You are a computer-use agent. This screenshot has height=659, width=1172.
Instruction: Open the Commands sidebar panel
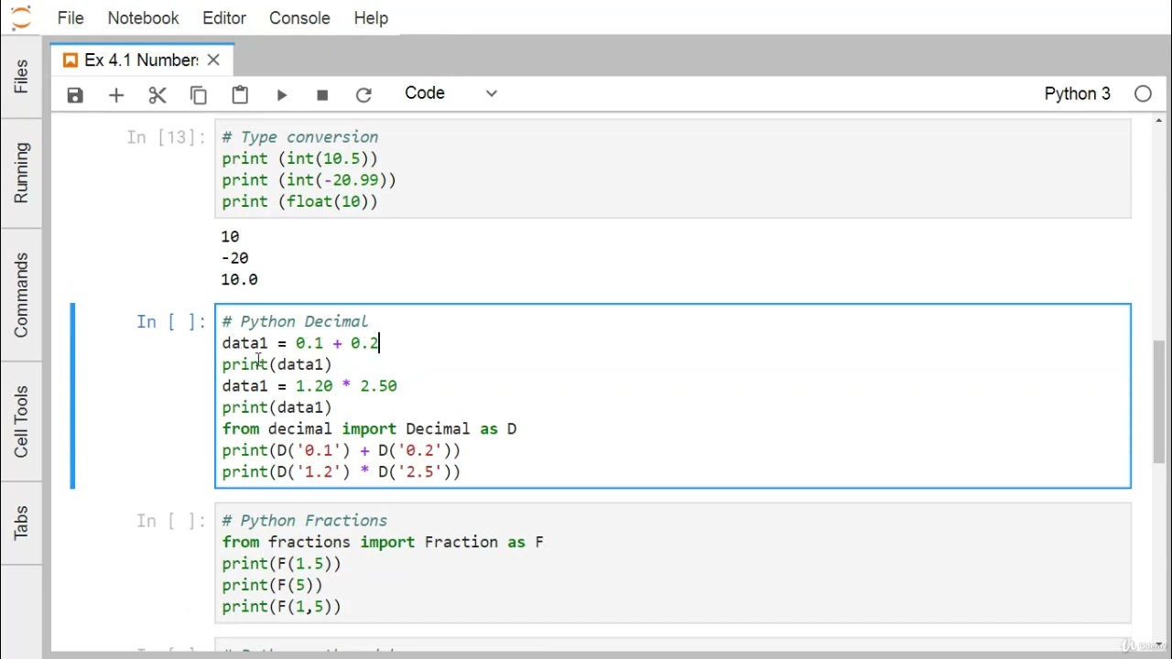(21, 295)
